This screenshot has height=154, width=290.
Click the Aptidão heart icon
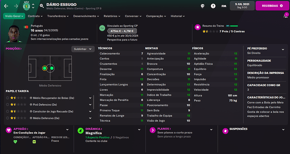9,130
